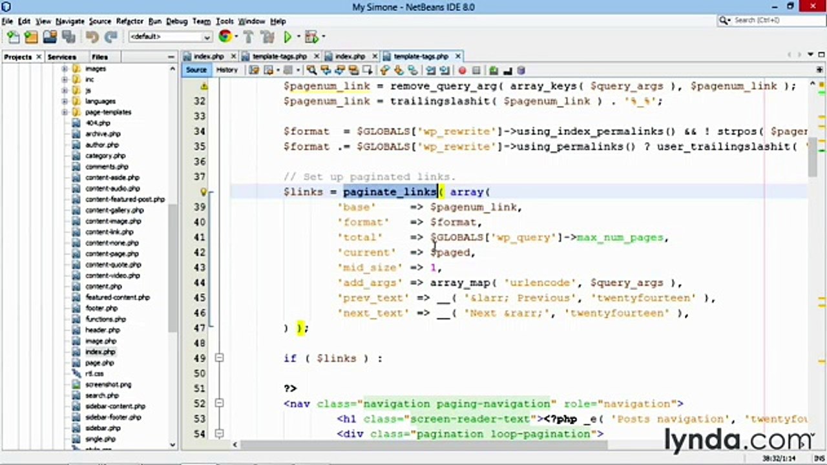The height and width of the screenshot is (465, 827).
Task: Click Find Next Occurrence icon
Action: click(x=339, y=70)
